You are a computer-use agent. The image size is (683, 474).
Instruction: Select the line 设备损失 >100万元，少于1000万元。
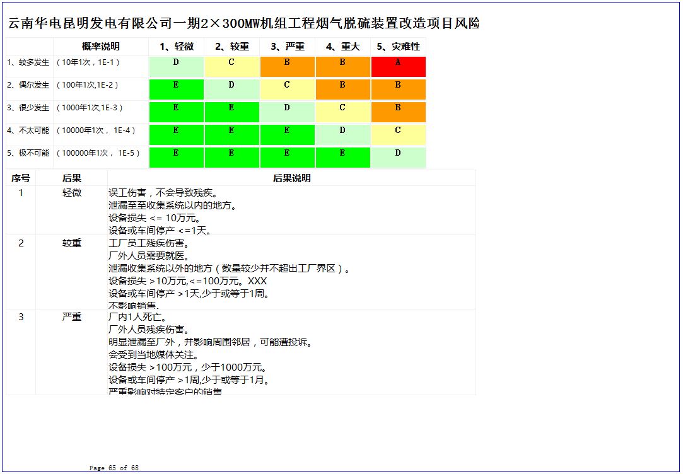pos(188,367)
